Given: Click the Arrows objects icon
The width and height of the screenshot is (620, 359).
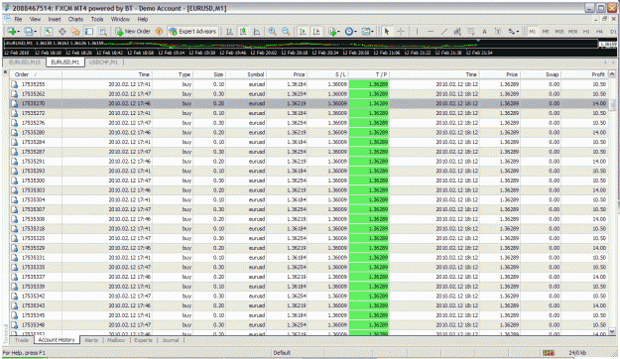Looking at the screenshot, I should [512, 31].
